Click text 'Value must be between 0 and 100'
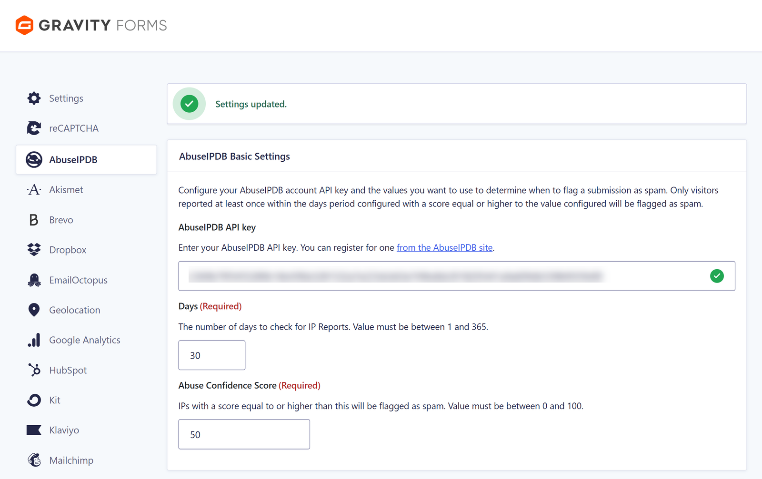This screenshot has height=479, width=762. pos(515,406)
